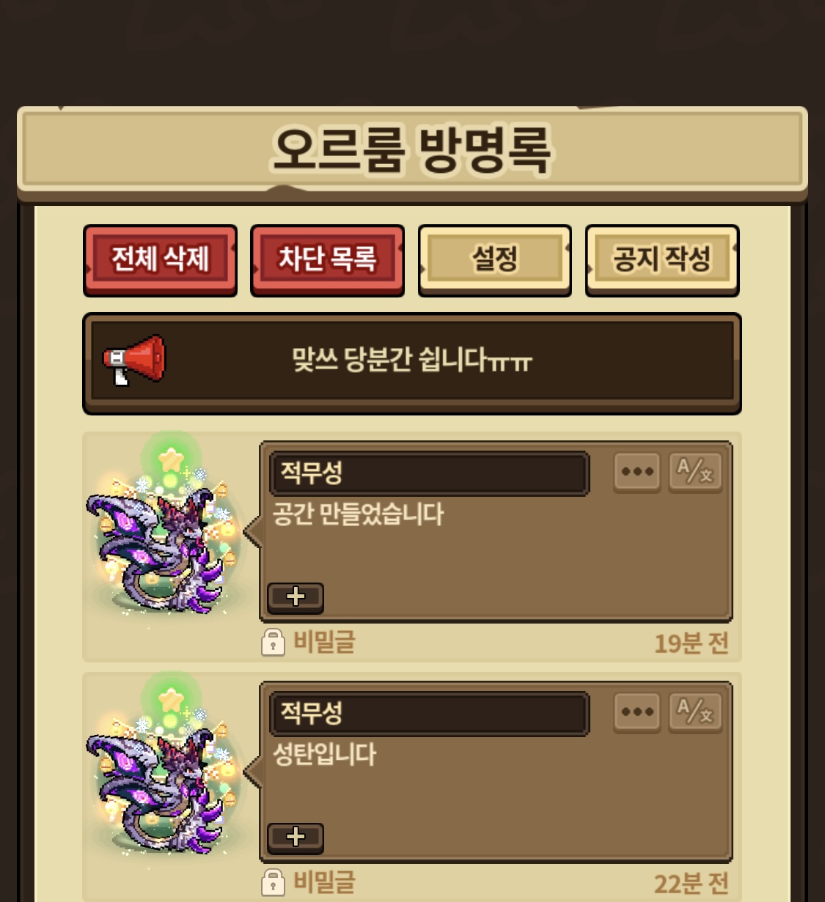The image size is (825, 902).
Task: Click the 적무성 name bar on second post
Action: coord(430,713)
